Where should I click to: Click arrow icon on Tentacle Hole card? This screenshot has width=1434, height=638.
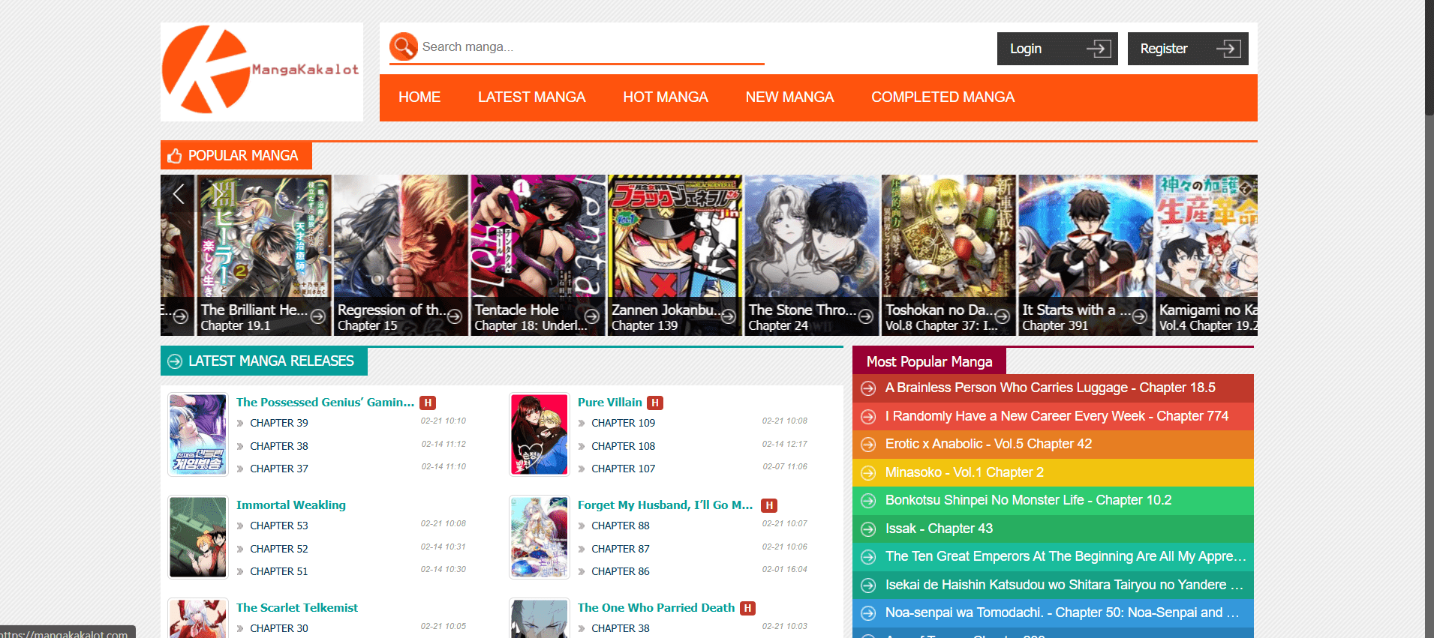592,316
